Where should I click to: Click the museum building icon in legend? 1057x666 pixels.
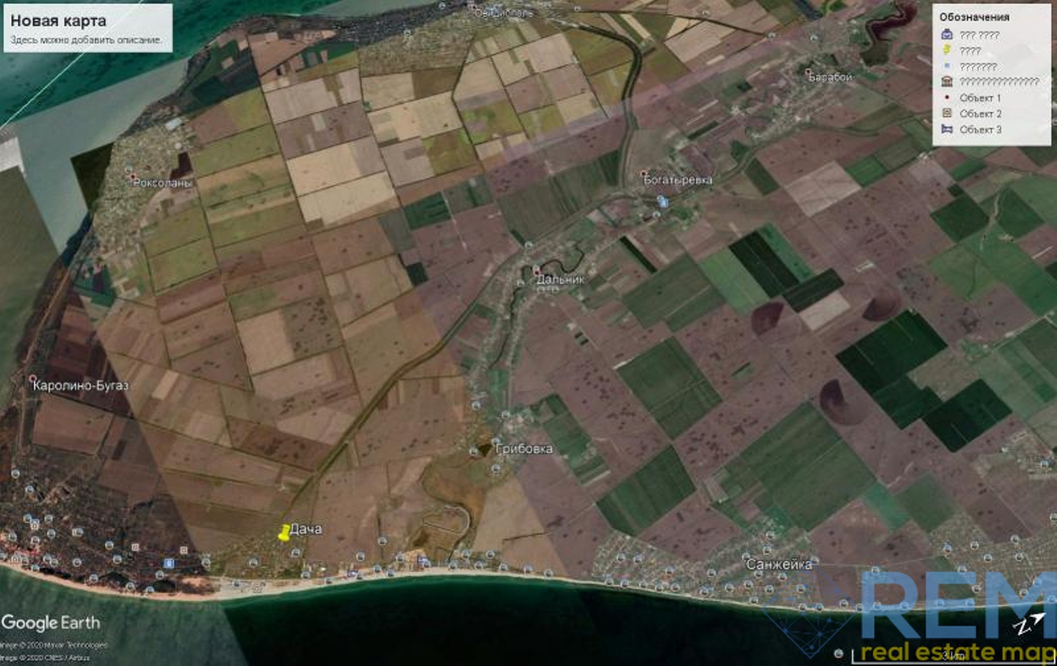[x=947, y=81]
